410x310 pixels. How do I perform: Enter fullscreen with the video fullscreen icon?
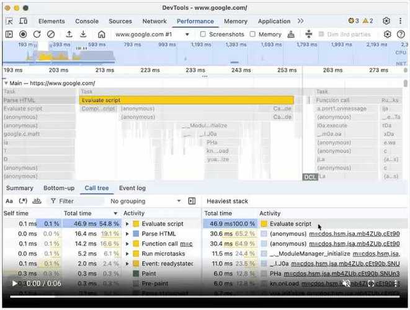371,283
